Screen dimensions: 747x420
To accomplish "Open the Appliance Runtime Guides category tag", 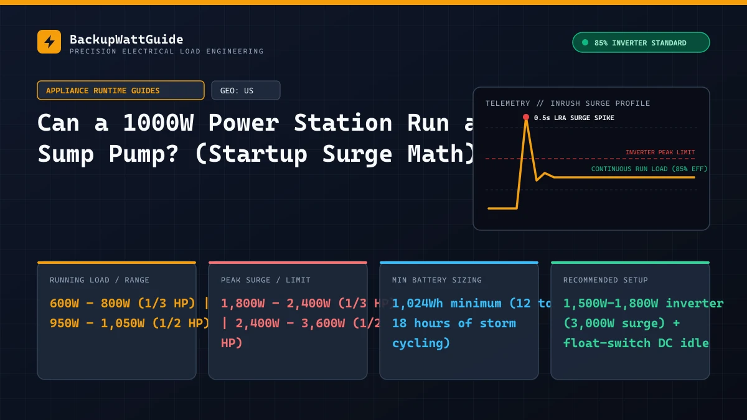I will click(x=121, y=90).
